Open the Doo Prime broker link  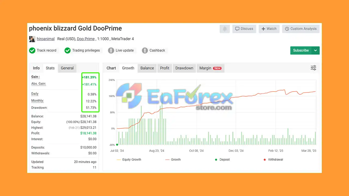[86, 39]
